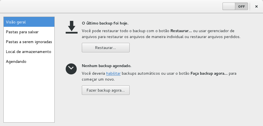Viewport: 263px width, 126px height.
Task: Toggle the automatic backup OFF switch
Action: 235,6
